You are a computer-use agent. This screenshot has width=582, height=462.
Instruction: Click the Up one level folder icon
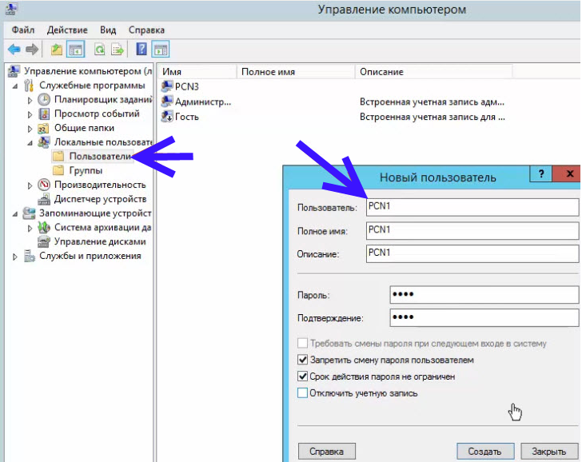(57, 49)
